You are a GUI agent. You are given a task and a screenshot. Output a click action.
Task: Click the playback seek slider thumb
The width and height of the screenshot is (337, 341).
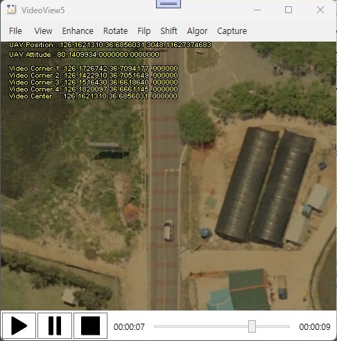coord(252,326)
